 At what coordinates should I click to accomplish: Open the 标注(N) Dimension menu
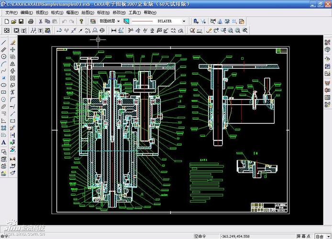[x=103, y=13]
